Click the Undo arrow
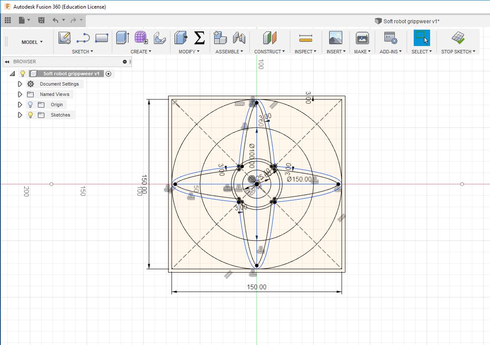This screenshot has height=345, width=490. click(55, 20)
